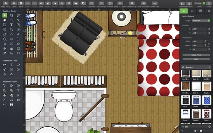Select the eyedropper tool
This screenshot has height=133, width=213.
(x=5, y=53)
